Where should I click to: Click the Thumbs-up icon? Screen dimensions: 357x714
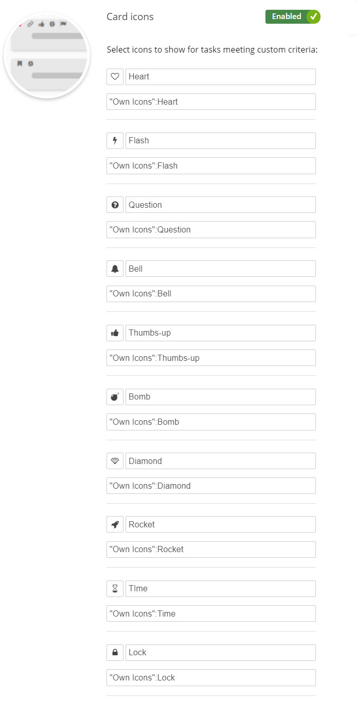pos(114,333)
